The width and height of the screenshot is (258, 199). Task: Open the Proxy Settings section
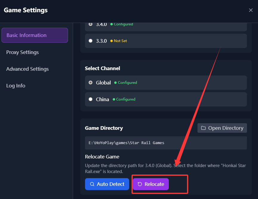coord(23,52)
